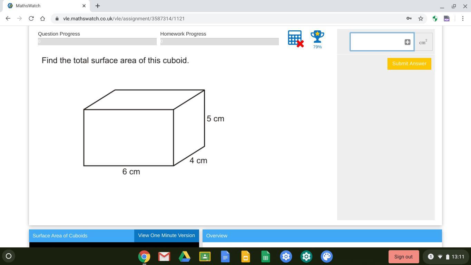Open a new browser tab
The height and width of the screenshot is (265, 471).
(x=98, y=6)
